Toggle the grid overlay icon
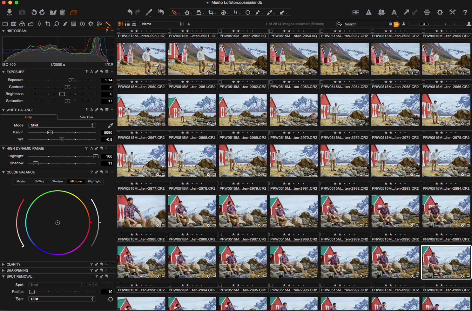This screenshot has width=472, height=311. point(381,12)
